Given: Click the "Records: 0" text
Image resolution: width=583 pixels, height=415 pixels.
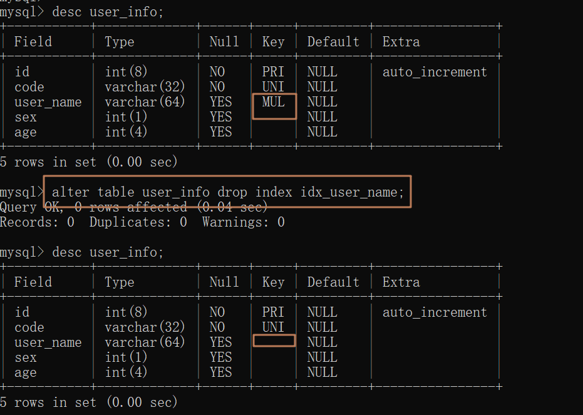Looking at the screenshot, I should tap(37, 222).
